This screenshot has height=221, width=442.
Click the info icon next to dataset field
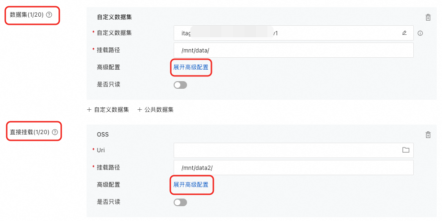pos(420,33)
